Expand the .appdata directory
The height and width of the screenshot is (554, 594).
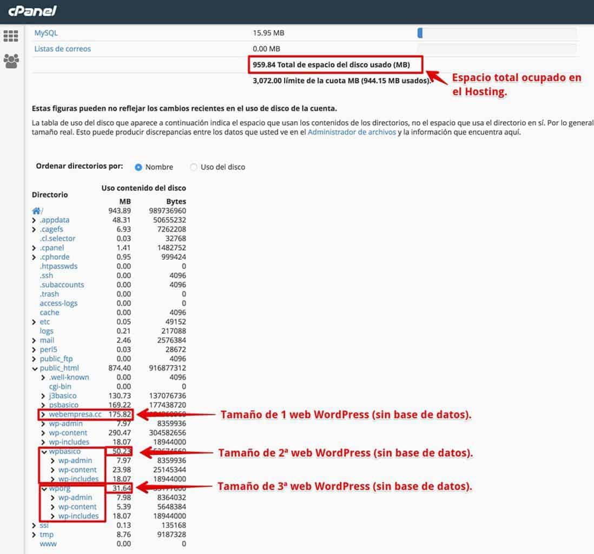coord(34,220)
